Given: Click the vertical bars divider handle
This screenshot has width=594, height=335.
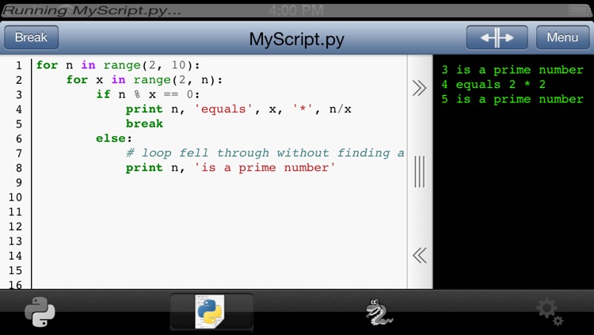Looking at the screenshot, I should [x=420, y=171].
